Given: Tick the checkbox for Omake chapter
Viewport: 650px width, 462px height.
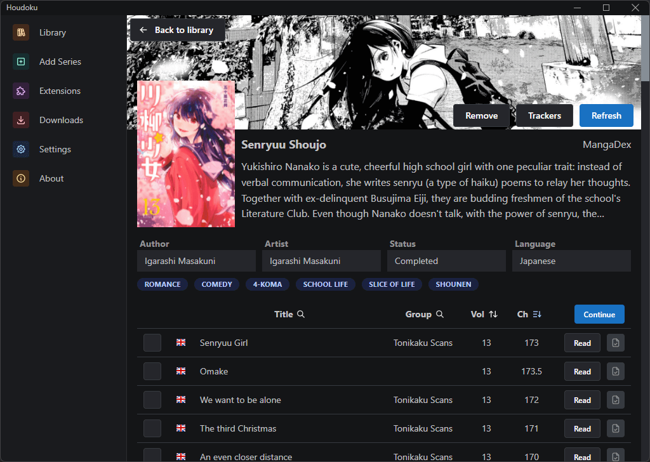Looking at the screenshot, I should coord(152,371).
